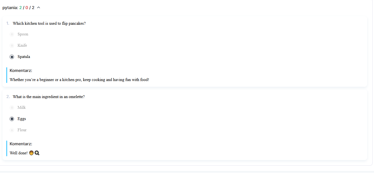The height and width of the screenshot is (173, 374).
Task: Click the chef face emoji icon
Action: 31,153
